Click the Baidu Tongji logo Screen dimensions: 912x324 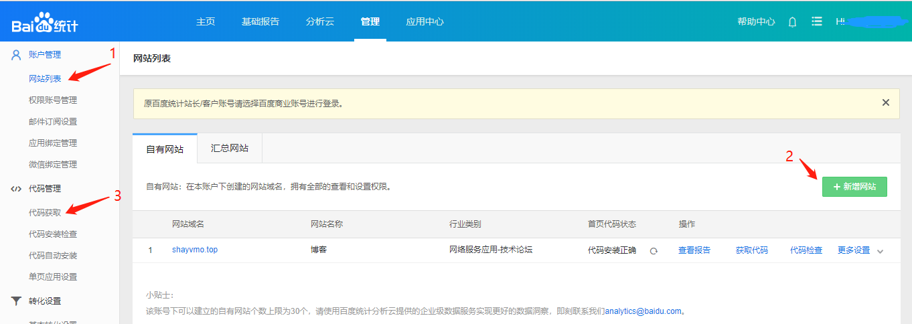click(45, 22)
